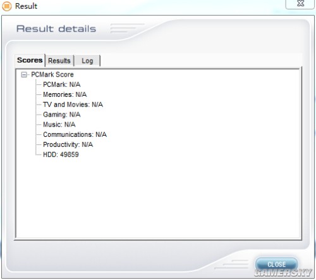
Task: Select the Memories: N/A entry
Action: click(65, 94)
